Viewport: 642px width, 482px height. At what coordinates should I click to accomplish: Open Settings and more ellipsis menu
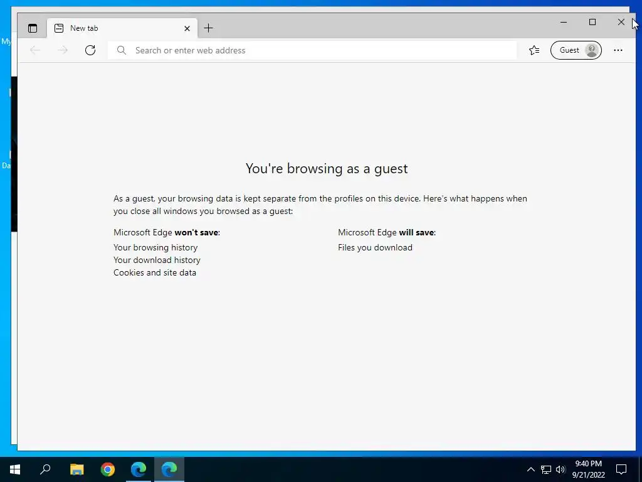coord(618,50)
